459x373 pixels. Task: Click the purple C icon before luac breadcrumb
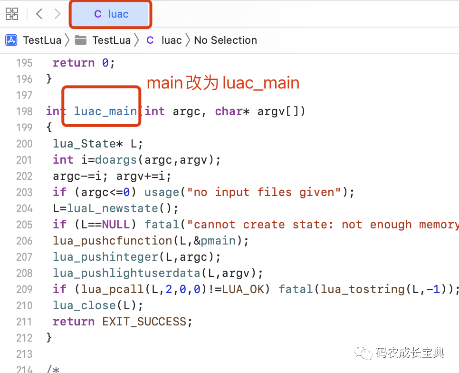pyautogui.click(x=150, y=40)
